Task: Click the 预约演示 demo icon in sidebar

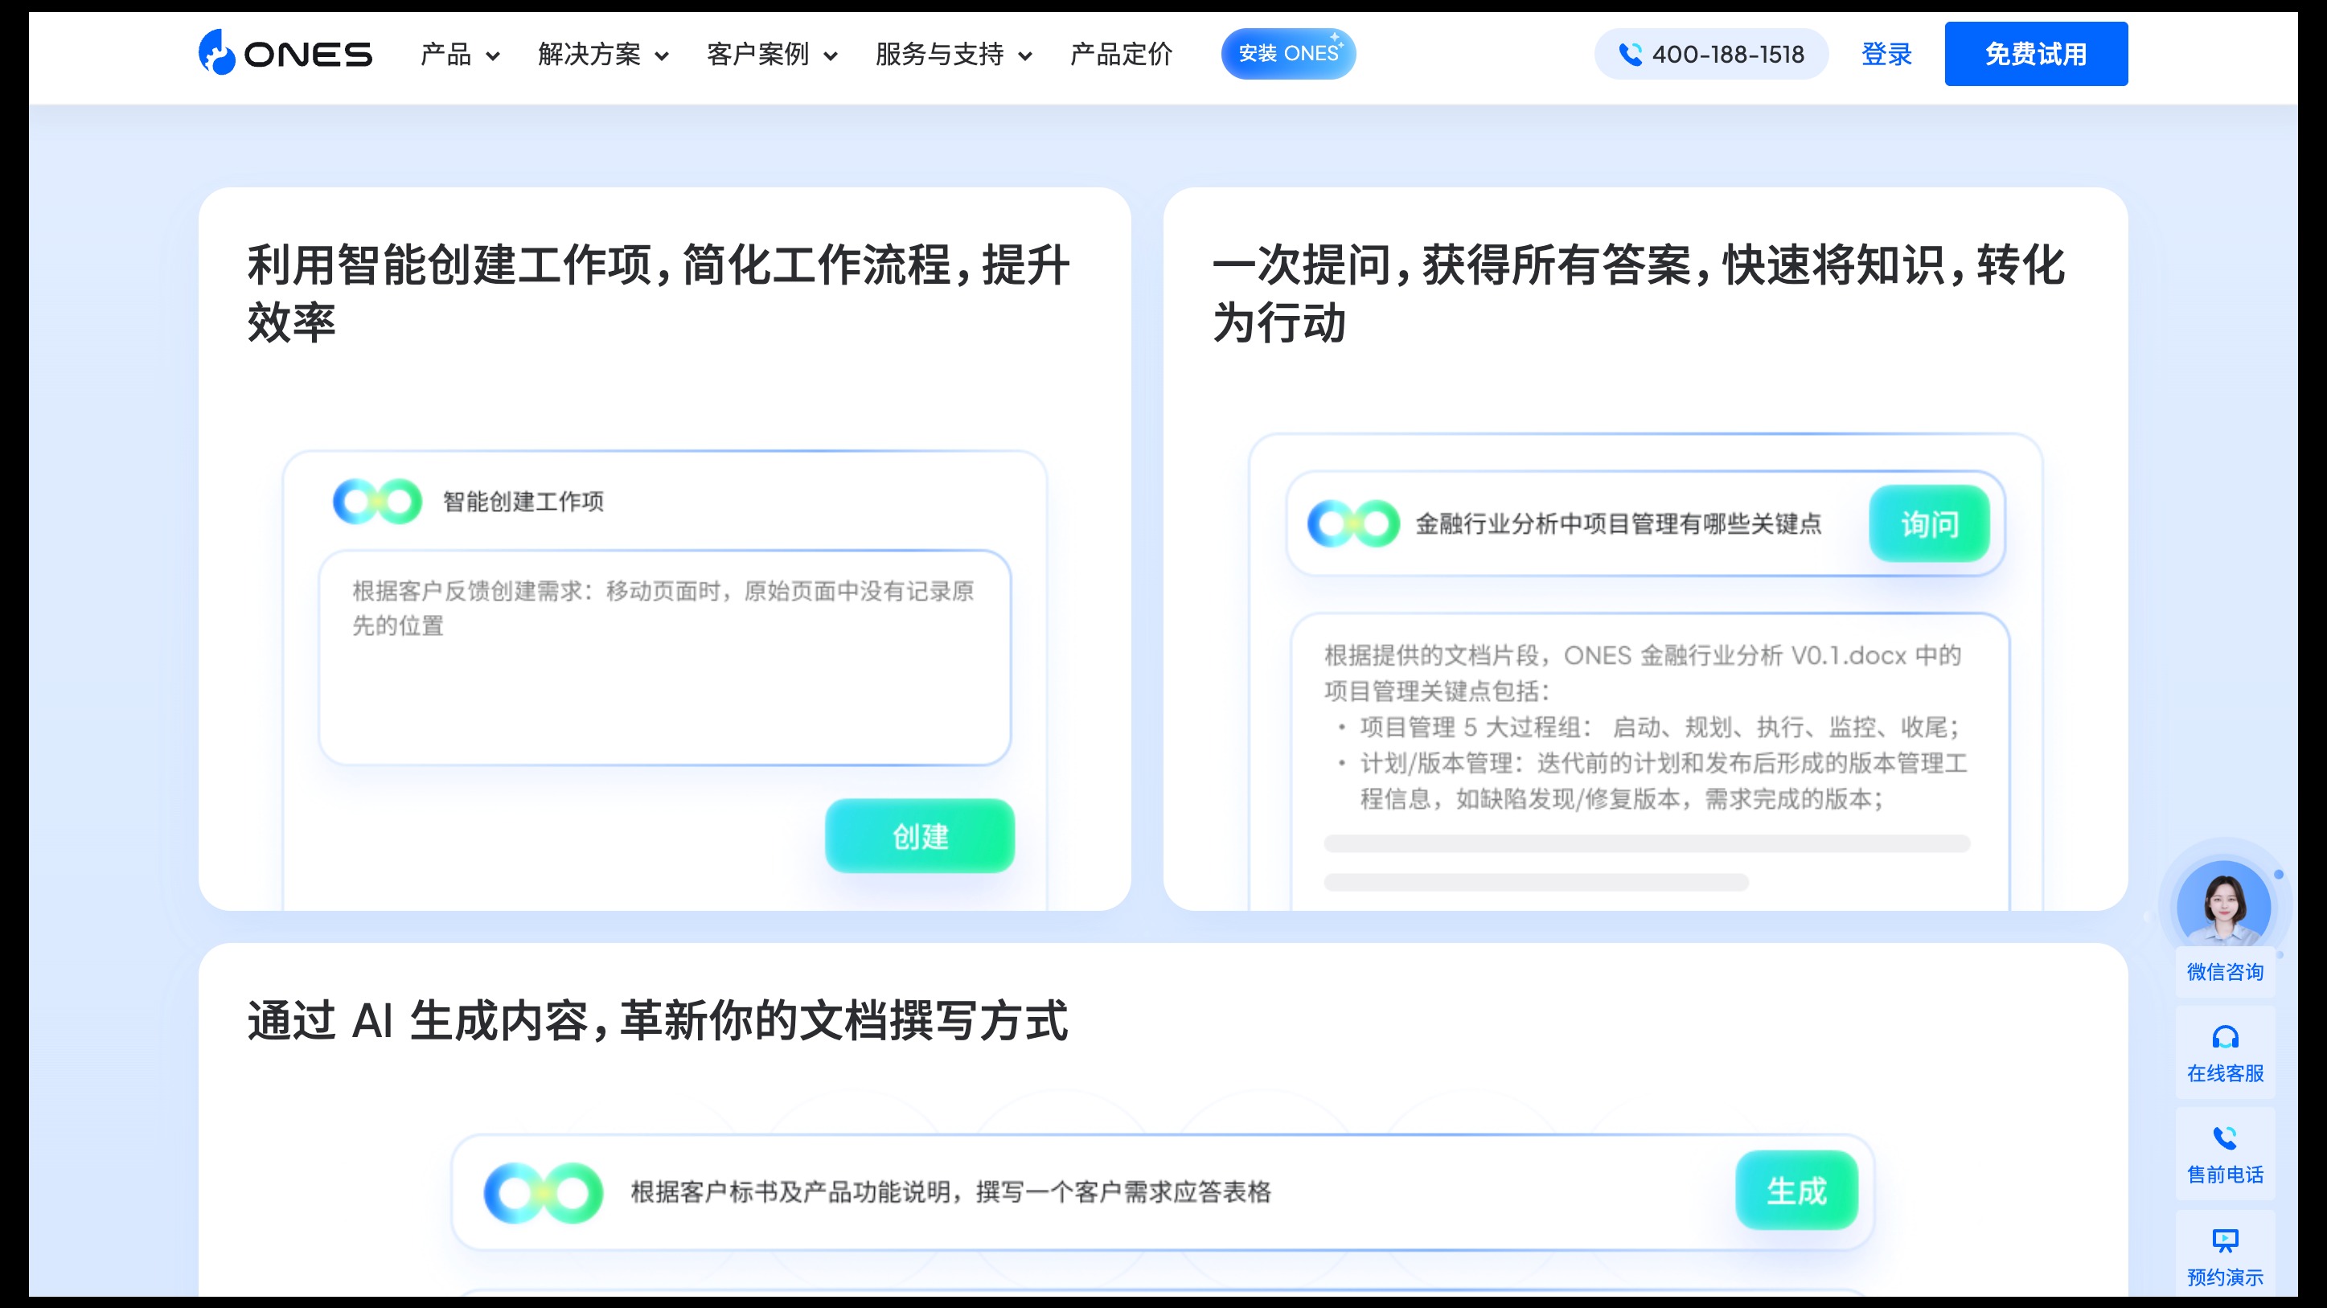Action: (2224, 1240)
